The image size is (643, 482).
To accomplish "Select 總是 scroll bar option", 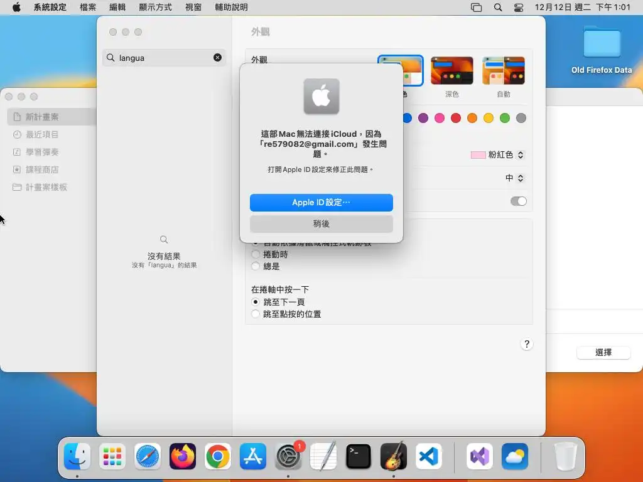I will click(256, 266).
